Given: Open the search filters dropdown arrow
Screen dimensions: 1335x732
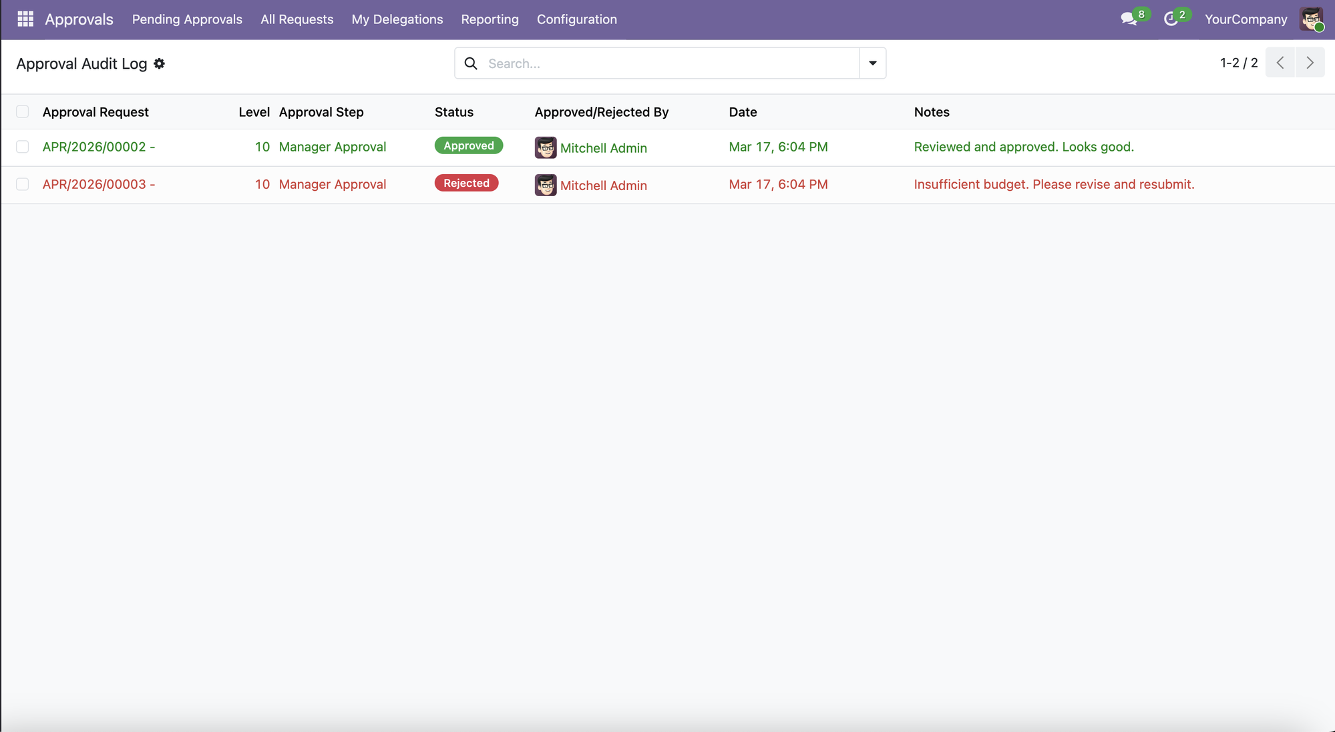Looking at the screenshot, I should 872,63.
